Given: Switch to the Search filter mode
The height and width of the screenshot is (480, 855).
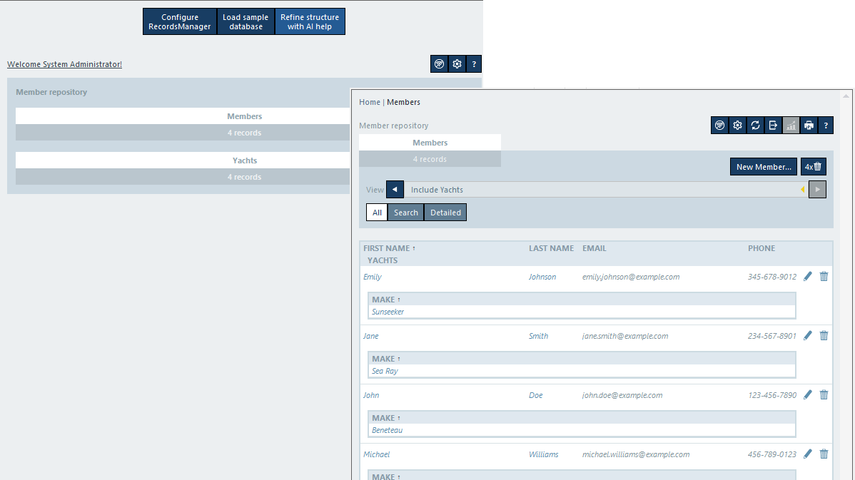Looking at the screenshot, I should tap(405, 213).
